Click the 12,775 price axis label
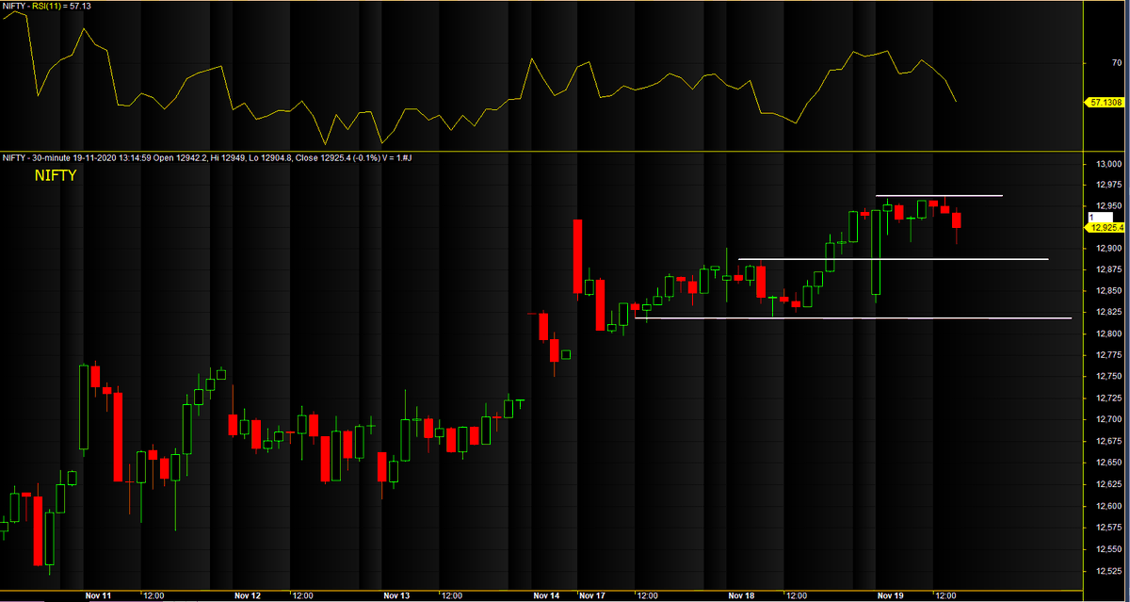Viewport: 1130px width, 602px height. pyautogui.click(x=1107, y=355)
